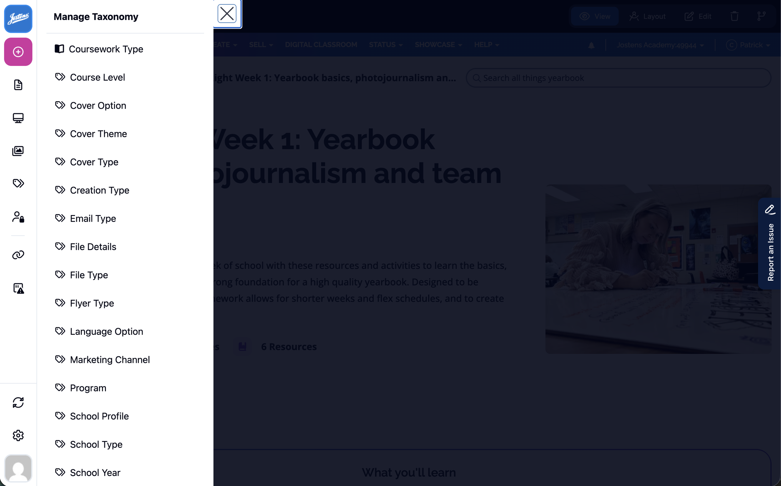Open the image warning sidebar icon
The width and height of the screenshot is (781, 486).
point(18,288)
